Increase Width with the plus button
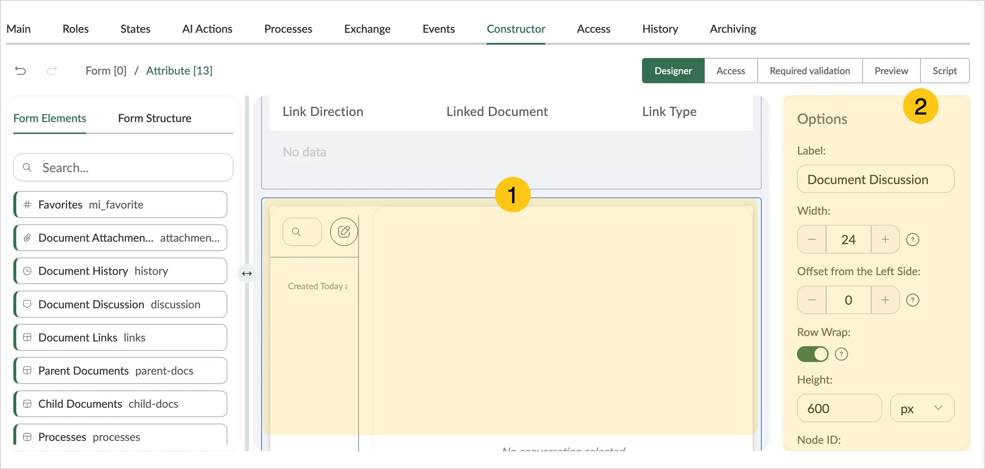Image resolution: width=985 pixels, height=469 pixels. [885, 239]
